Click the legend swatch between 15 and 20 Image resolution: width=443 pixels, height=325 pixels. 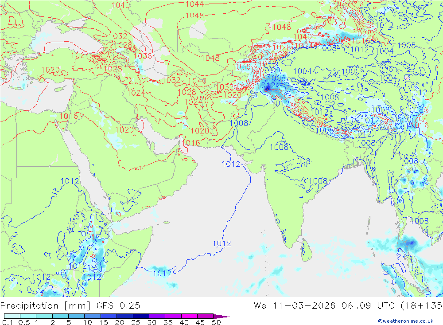109,316
